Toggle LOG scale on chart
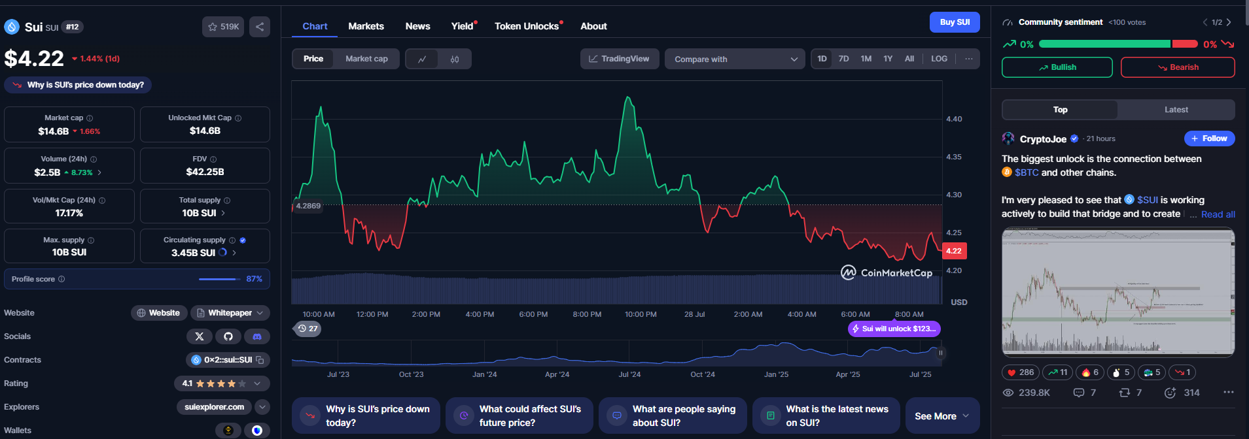This screenshot has width=1249, height=439. 939,59
